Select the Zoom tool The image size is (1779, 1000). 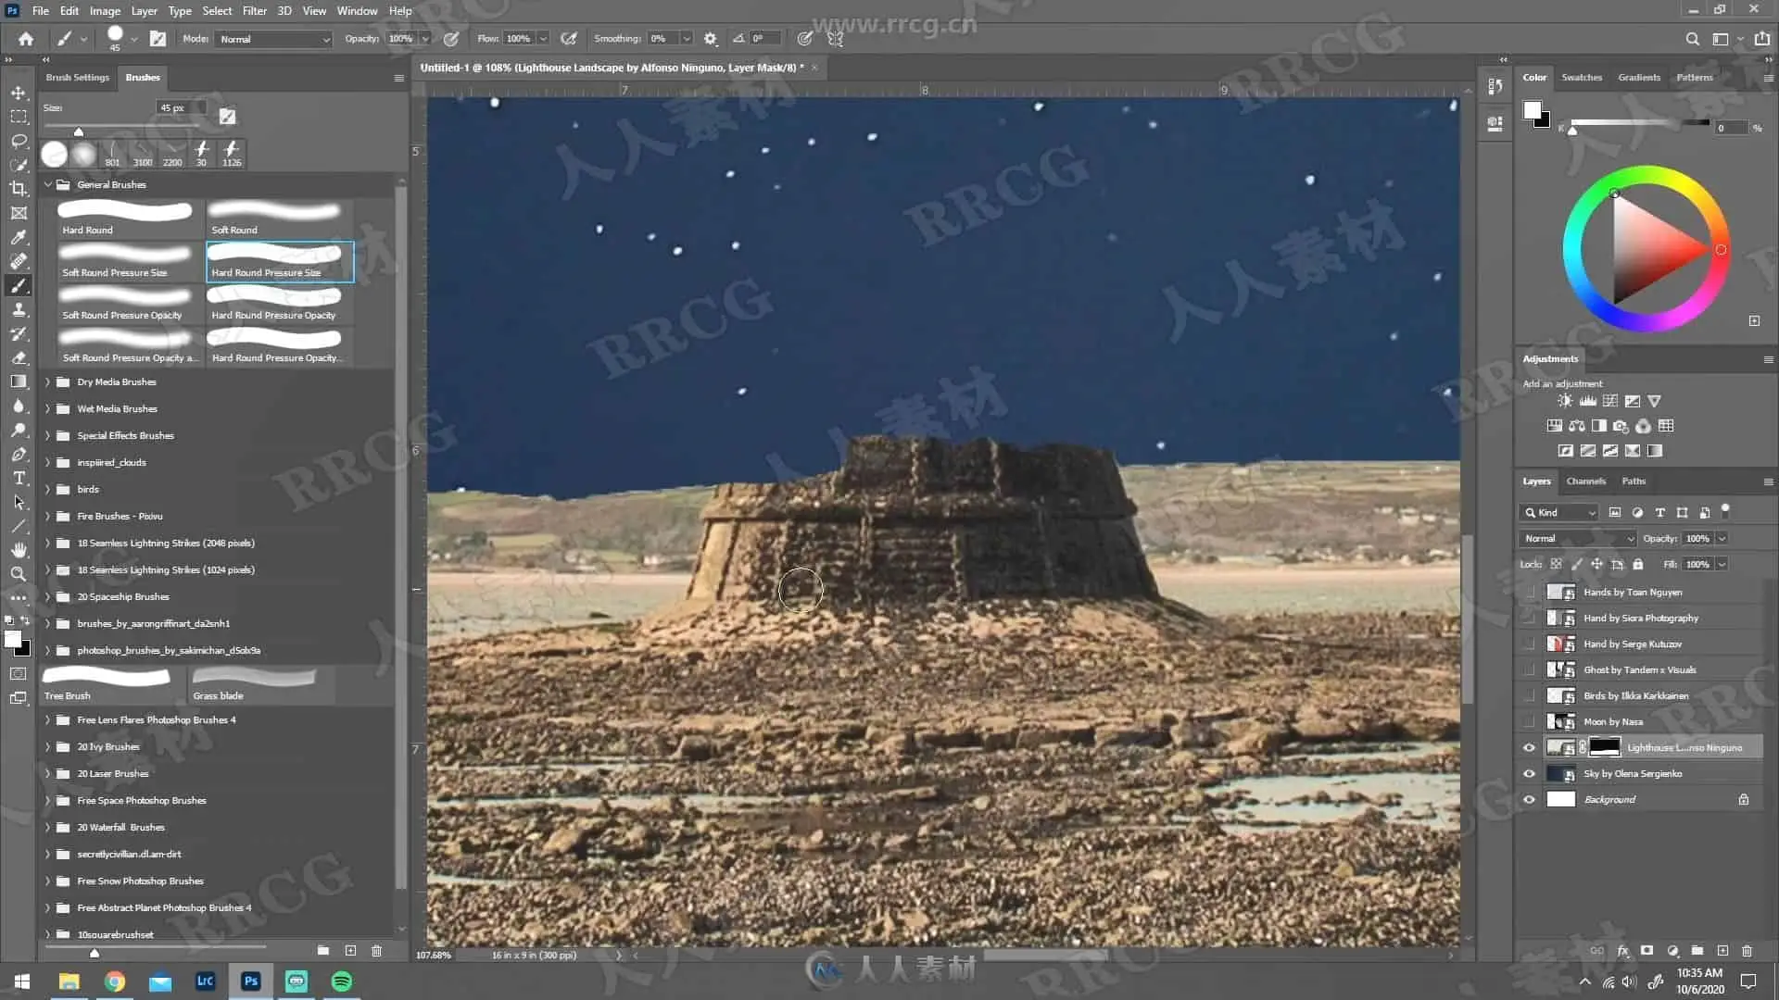(x=19, y=574)
